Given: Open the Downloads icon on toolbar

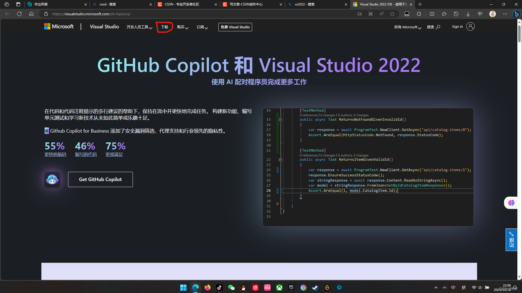Looking at the screenshot, I should (x=468, y=14).
